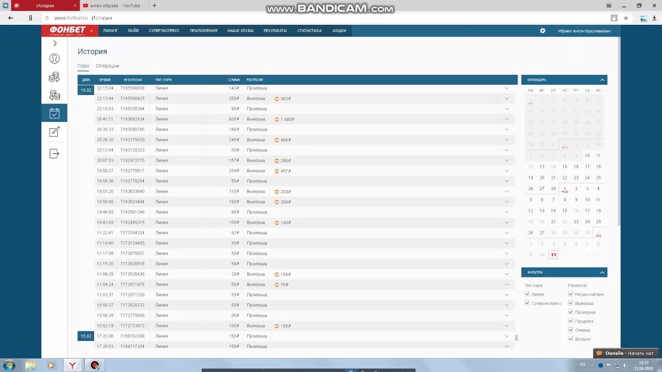This screenshot has height=372, width=662.
Task: Switch to the YouTube browser tab
Action: pyautogui.click(x=115, y=6)
